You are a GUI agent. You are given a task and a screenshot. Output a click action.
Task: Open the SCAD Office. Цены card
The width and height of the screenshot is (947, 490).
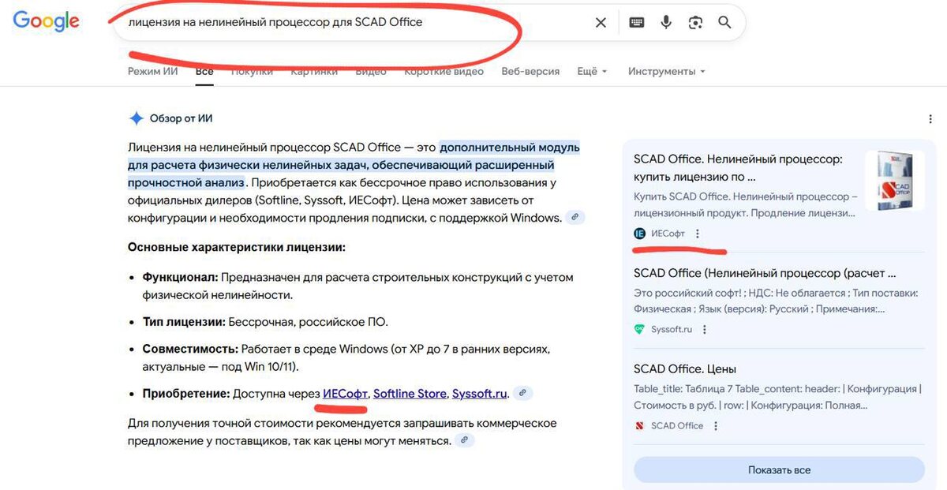click(x=685, y=368)
